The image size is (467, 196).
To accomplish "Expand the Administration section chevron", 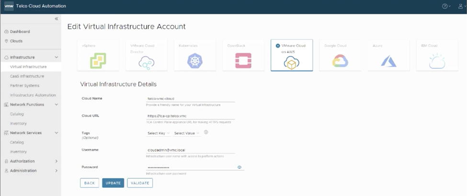I will 57,171.
